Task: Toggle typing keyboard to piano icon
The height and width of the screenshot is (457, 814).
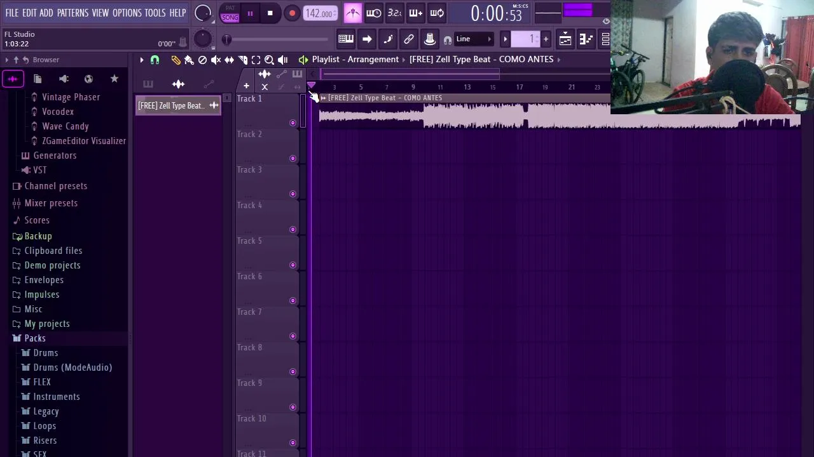Action: (x=346, y=39)
